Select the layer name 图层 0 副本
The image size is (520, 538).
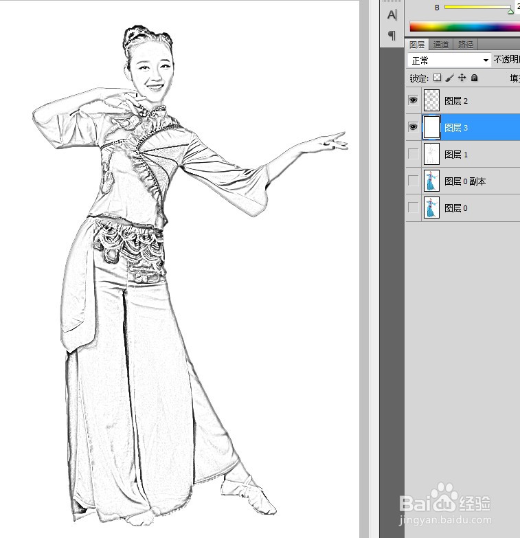[465, 181]
